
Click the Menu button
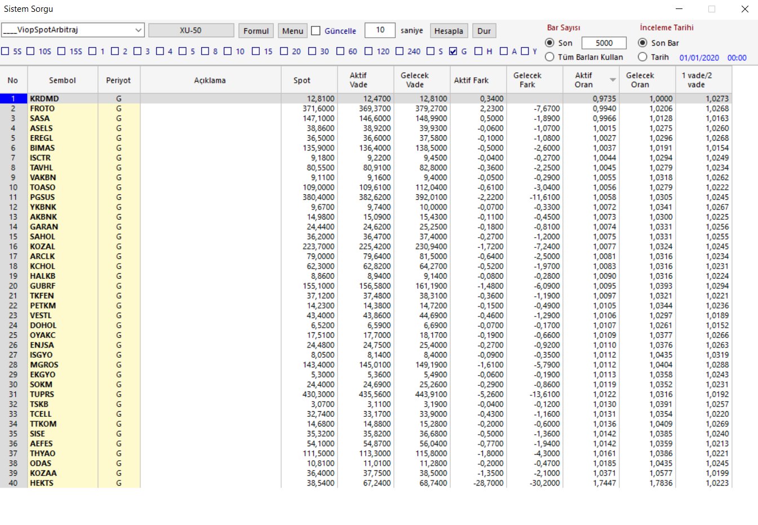pos(292,31)
